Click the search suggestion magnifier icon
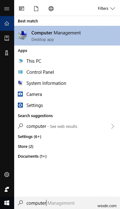Viewport: 120px width, 209px height. tap(20, 126)
